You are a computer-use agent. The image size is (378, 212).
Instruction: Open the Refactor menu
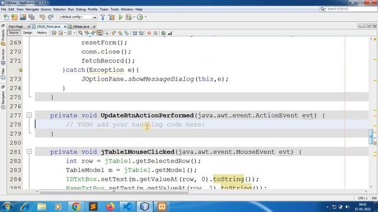[59, 9]
